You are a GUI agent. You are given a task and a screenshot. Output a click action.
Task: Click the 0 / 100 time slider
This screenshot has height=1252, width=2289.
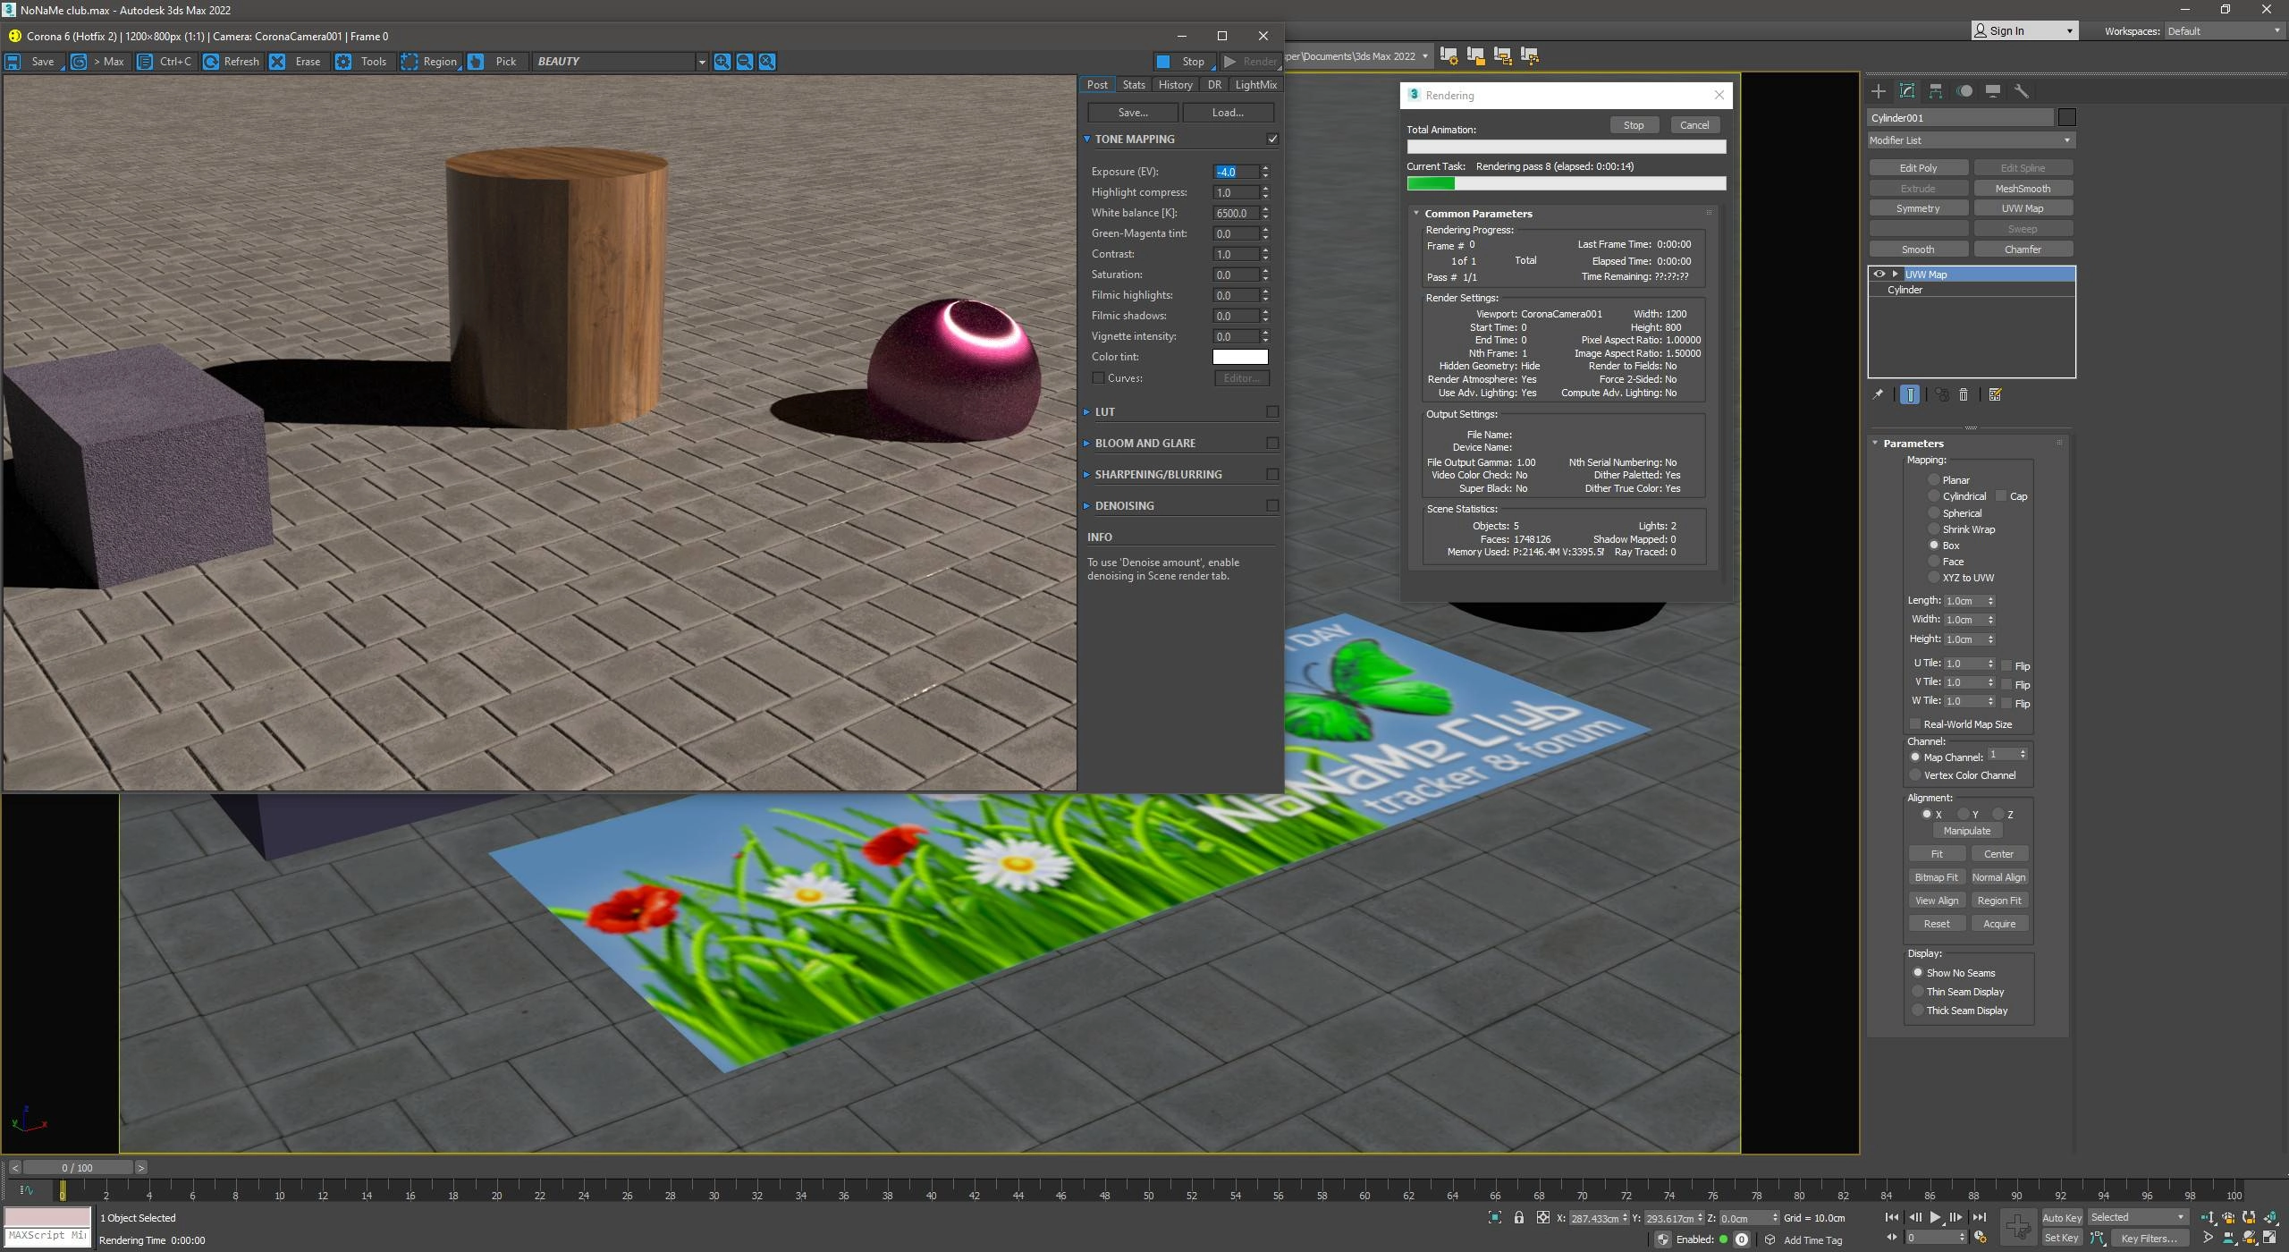(x=78, y=1167)
